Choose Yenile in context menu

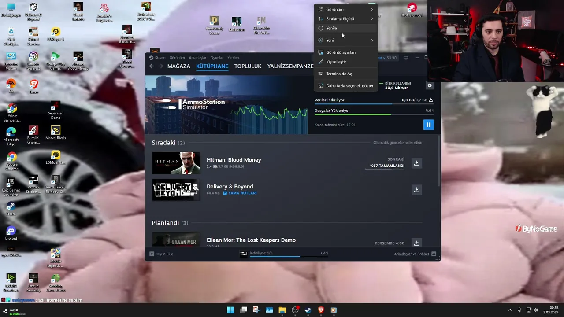[x=346, y=28]
